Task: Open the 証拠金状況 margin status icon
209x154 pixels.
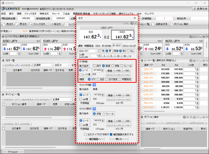Action: (160, 24)
